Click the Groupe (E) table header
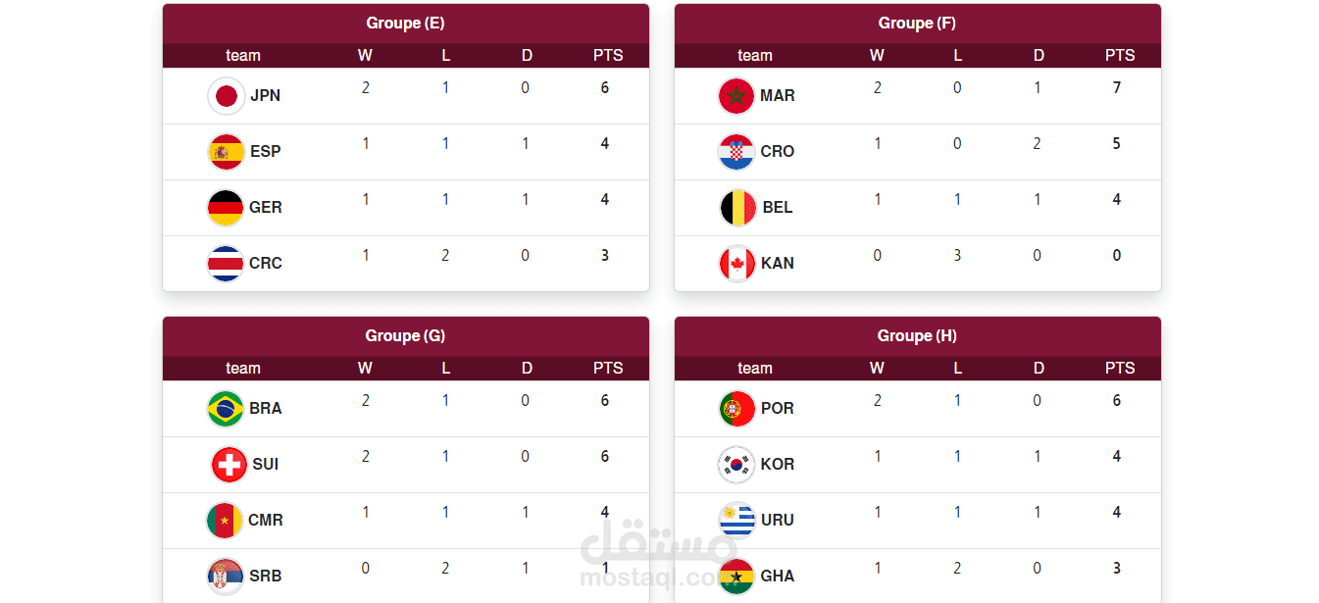The width and height of the screenshot is (1319, 603). 406,24
